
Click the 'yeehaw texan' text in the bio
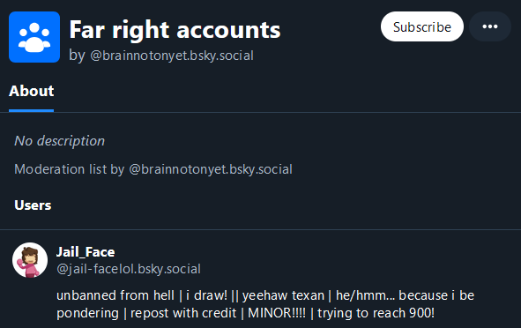tap(283, 295)
